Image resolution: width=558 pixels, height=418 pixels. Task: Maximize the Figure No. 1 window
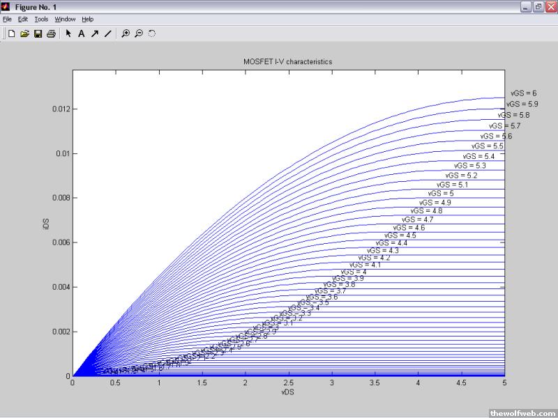[x=538, y=6]
